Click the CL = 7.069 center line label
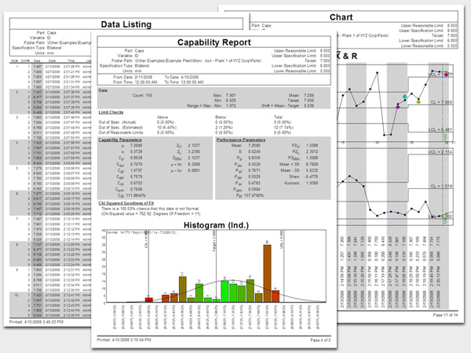This screenshot has width=471, height=353. pos(440,102)
